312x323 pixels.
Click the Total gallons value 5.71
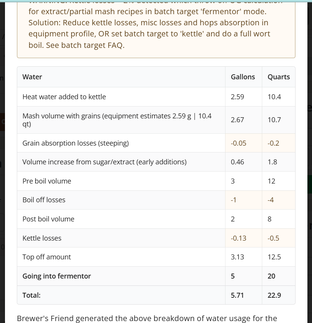237,295
